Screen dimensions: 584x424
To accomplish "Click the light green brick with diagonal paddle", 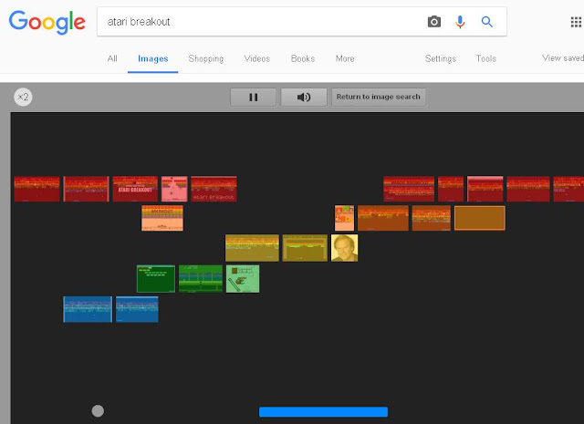I will [x=243, y=279].
